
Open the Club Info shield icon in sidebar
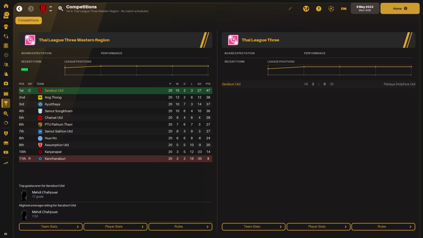pos(6,133)
